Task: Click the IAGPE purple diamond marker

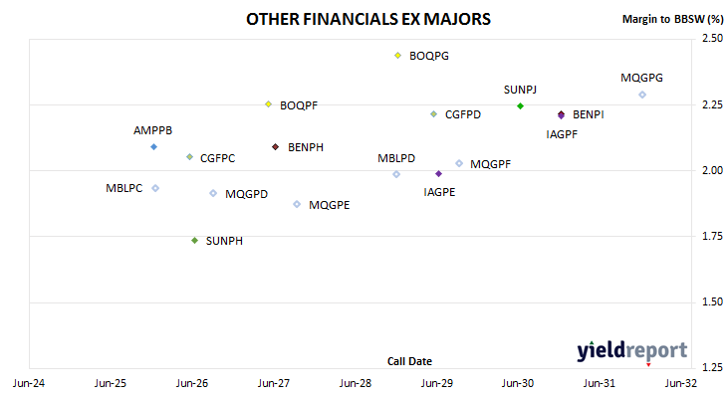Action: (438, 174)
